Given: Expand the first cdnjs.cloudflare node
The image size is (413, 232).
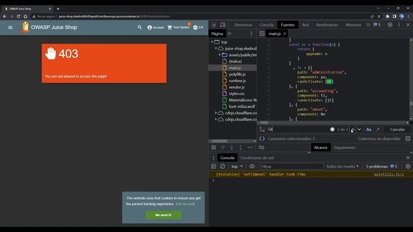Looking at the screenshot, I should click(x=216, y=113).
